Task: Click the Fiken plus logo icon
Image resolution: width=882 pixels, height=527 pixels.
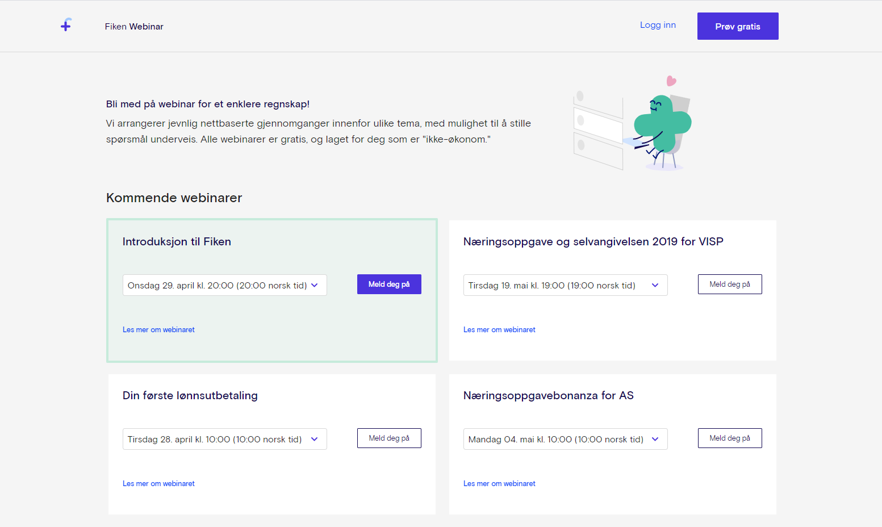Action: pos(66,25)
